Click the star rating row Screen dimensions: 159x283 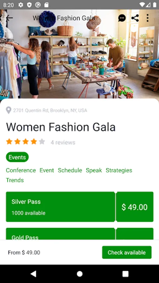click(x=25, y=142)
